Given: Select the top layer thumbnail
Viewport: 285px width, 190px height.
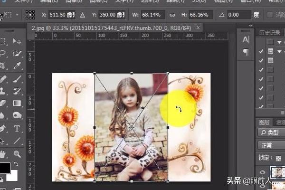Looking at the screenshot, I should point(278,172).
